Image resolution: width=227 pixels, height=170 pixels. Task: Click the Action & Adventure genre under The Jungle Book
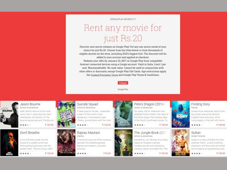point(143,136)
